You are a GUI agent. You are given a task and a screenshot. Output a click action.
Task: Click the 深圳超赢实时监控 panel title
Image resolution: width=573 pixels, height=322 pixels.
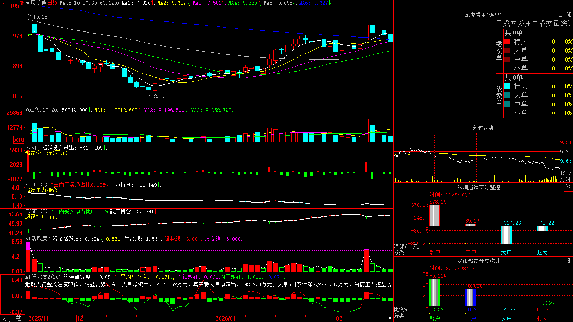click(478, 187)
